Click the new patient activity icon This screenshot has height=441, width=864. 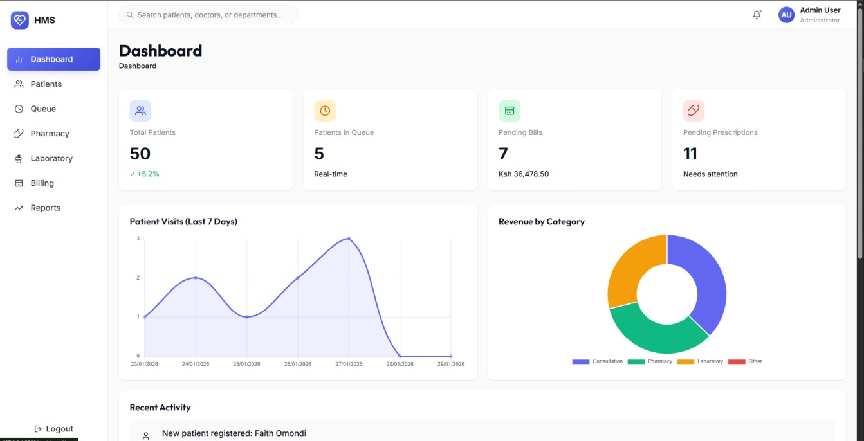click(x=146, y=436)
